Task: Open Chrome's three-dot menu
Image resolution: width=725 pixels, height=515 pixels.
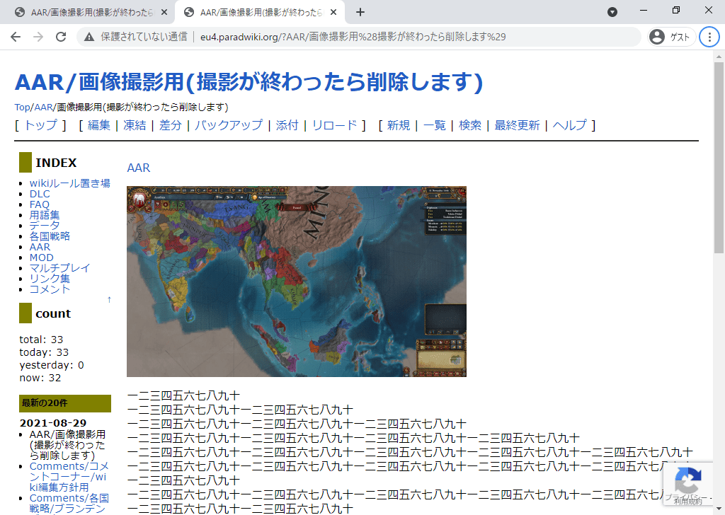Action: 709,37
